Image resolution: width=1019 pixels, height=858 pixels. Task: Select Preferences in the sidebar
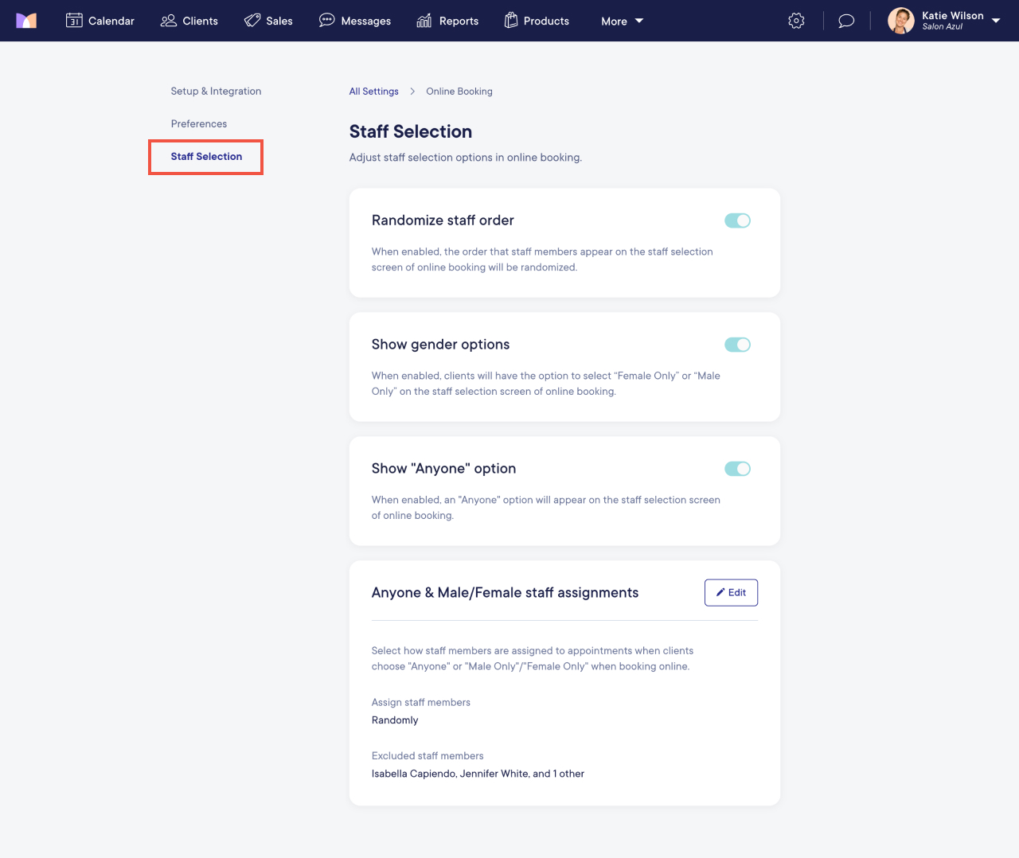(198, 123)
